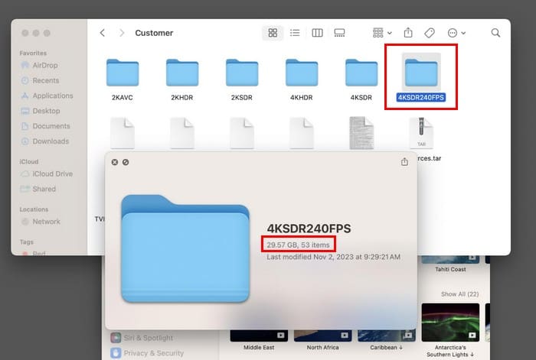Screen dimensions: 536x360
Task: Go back with the toolbar arrow
Action: coord(103,33)
